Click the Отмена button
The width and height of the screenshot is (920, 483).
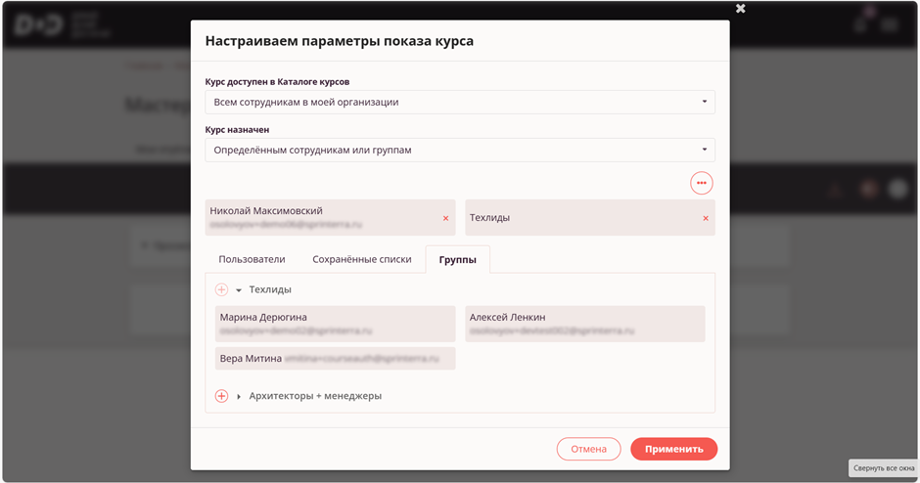click(588, 449)
